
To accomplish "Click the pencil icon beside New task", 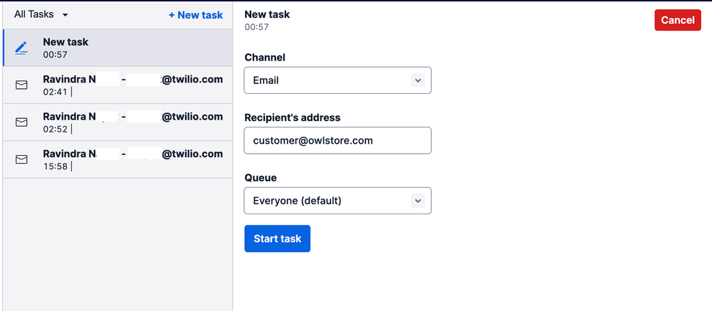I will [21, 48].
